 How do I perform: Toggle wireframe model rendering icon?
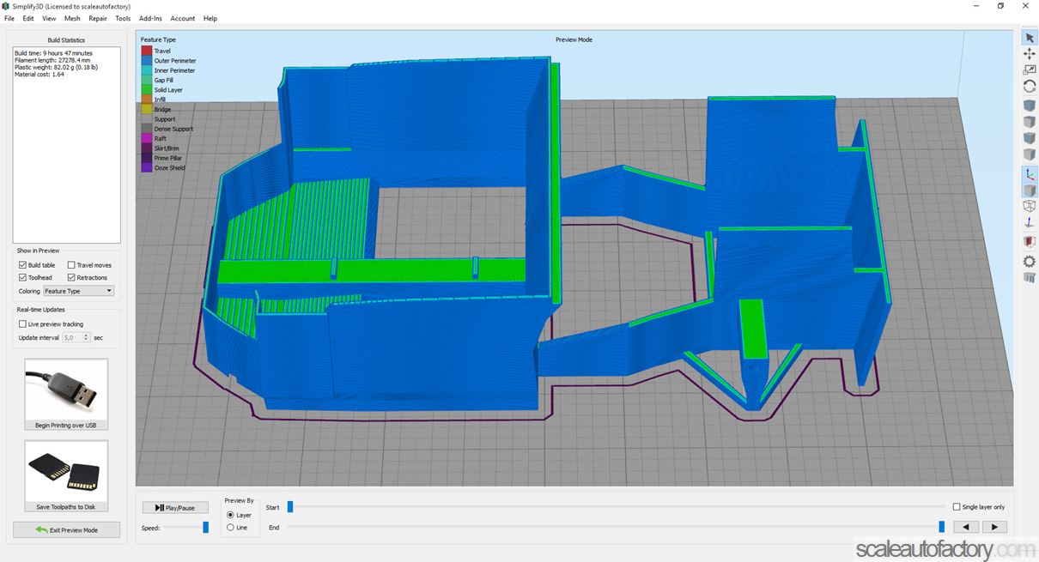1029,206
